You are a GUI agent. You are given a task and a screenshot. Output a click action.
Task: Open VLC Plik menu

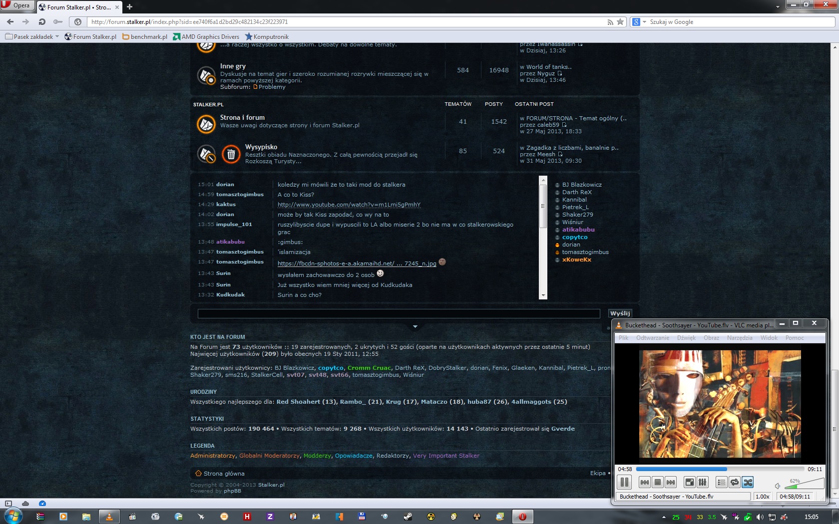point(623,338)
